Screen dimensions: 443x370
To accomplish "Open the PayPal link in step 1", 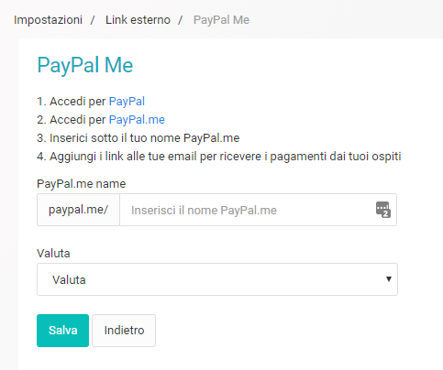I will tap(127, 102).
